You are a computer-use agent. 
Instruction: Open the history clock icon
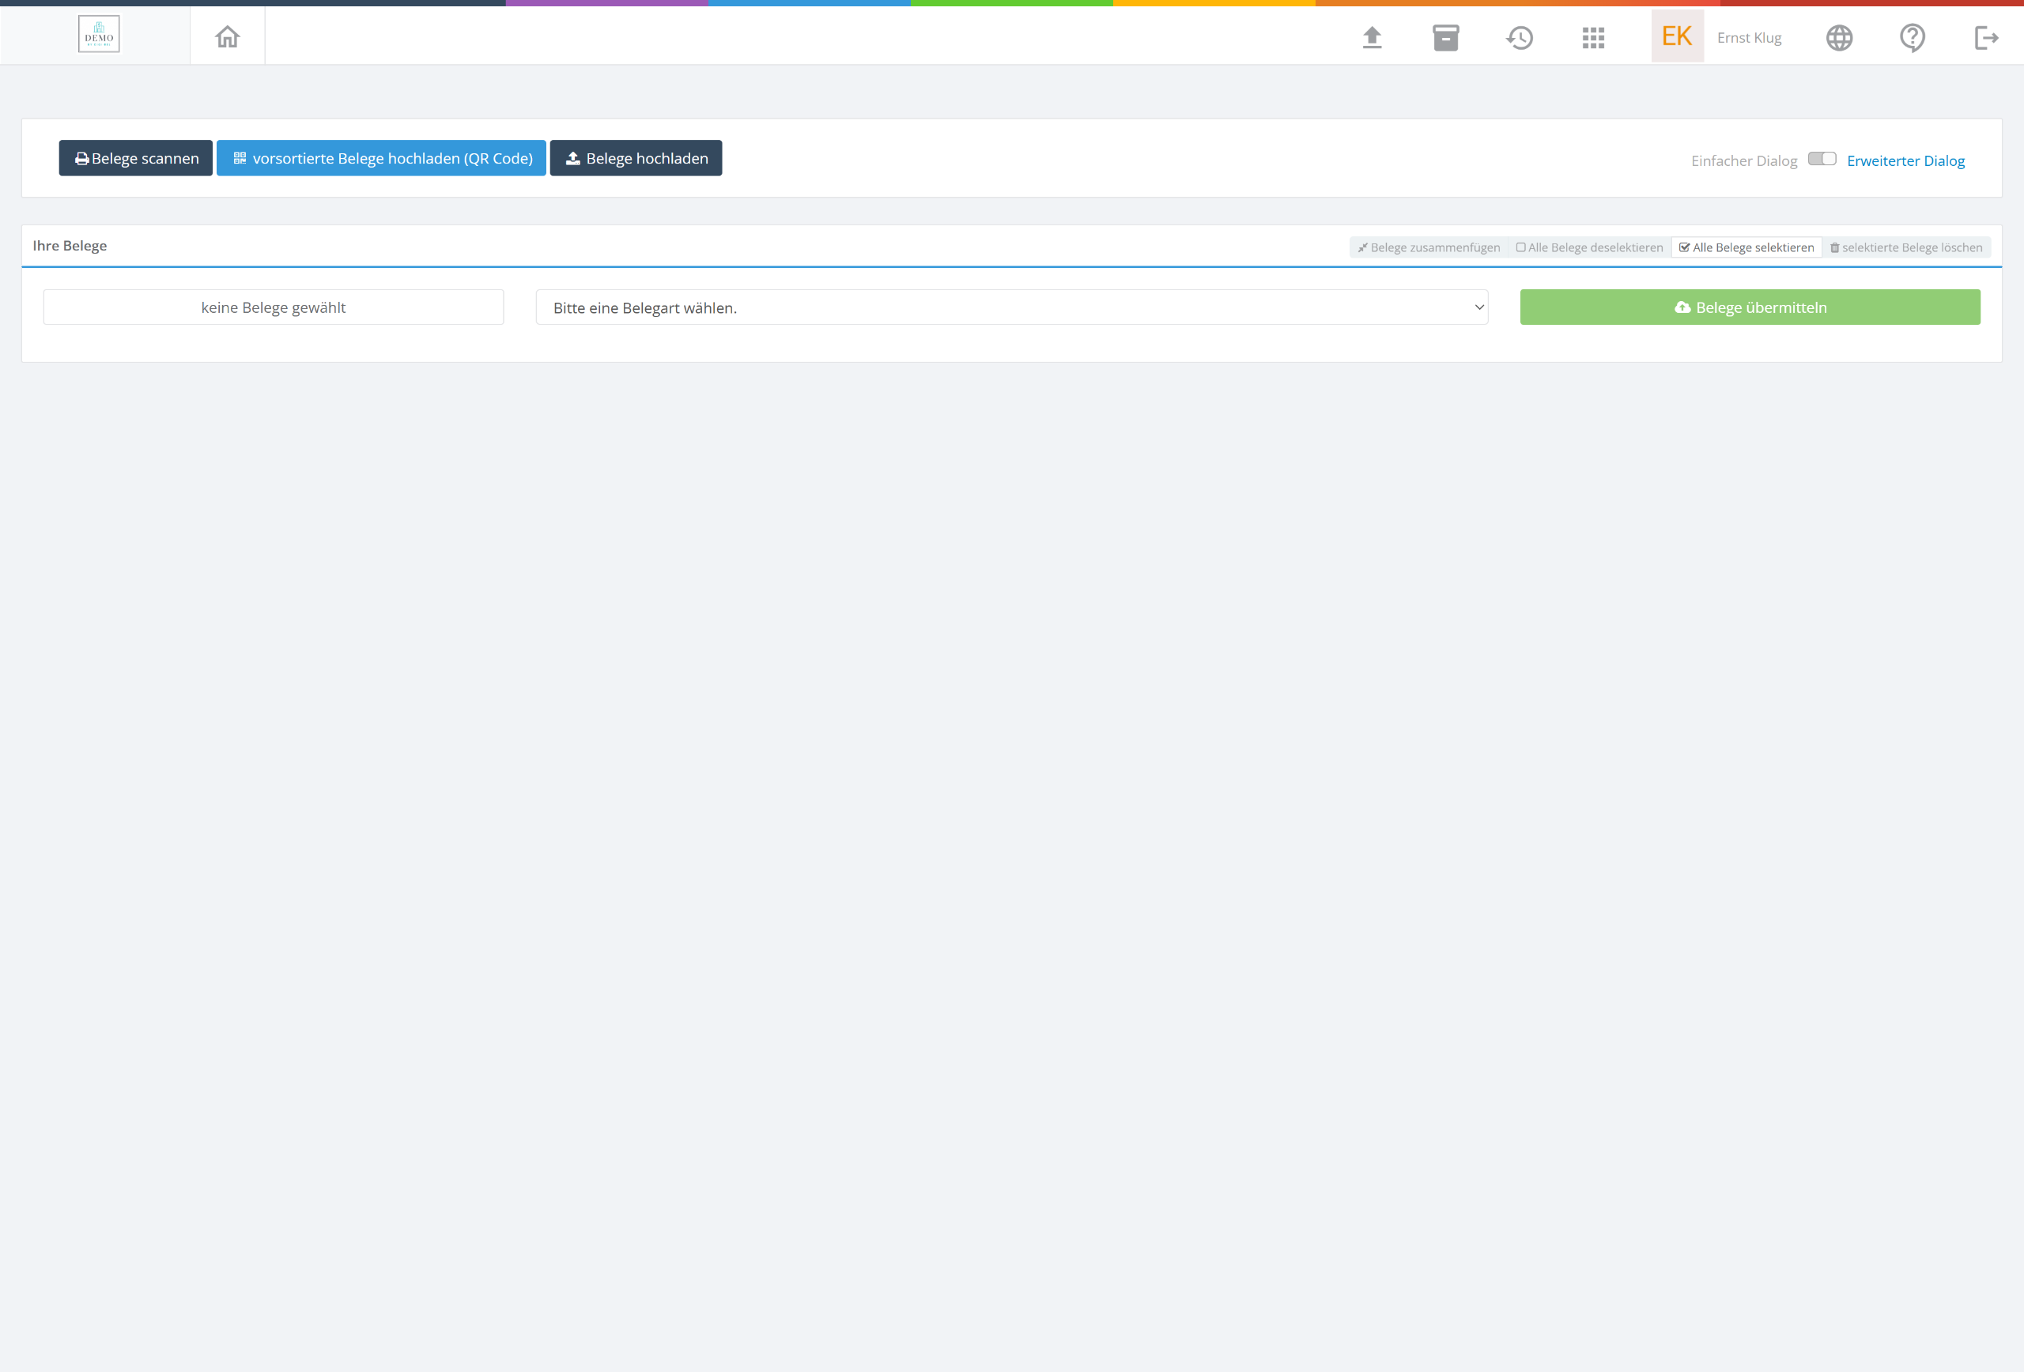pyautogui.click(x=1519, y=37)
